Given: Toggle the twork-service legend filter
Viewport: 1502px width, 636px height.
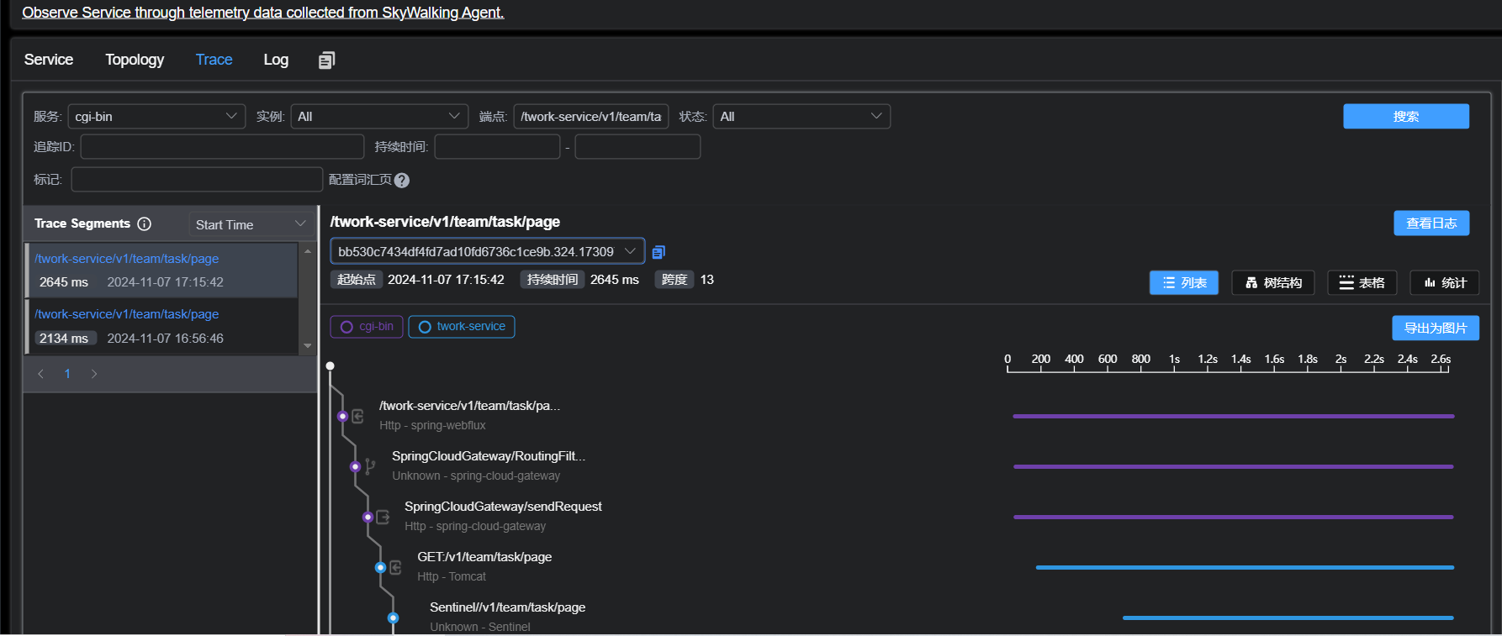Looking at the screenshot, I should [462, 327].
